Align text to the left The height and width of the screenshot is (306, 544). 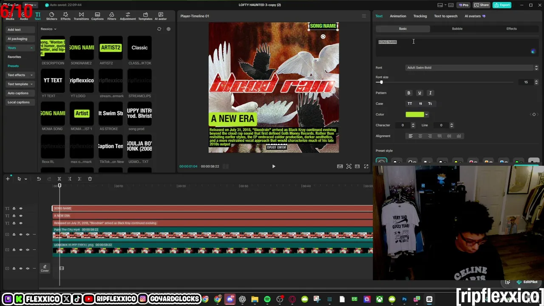click(x=411, y=136)
